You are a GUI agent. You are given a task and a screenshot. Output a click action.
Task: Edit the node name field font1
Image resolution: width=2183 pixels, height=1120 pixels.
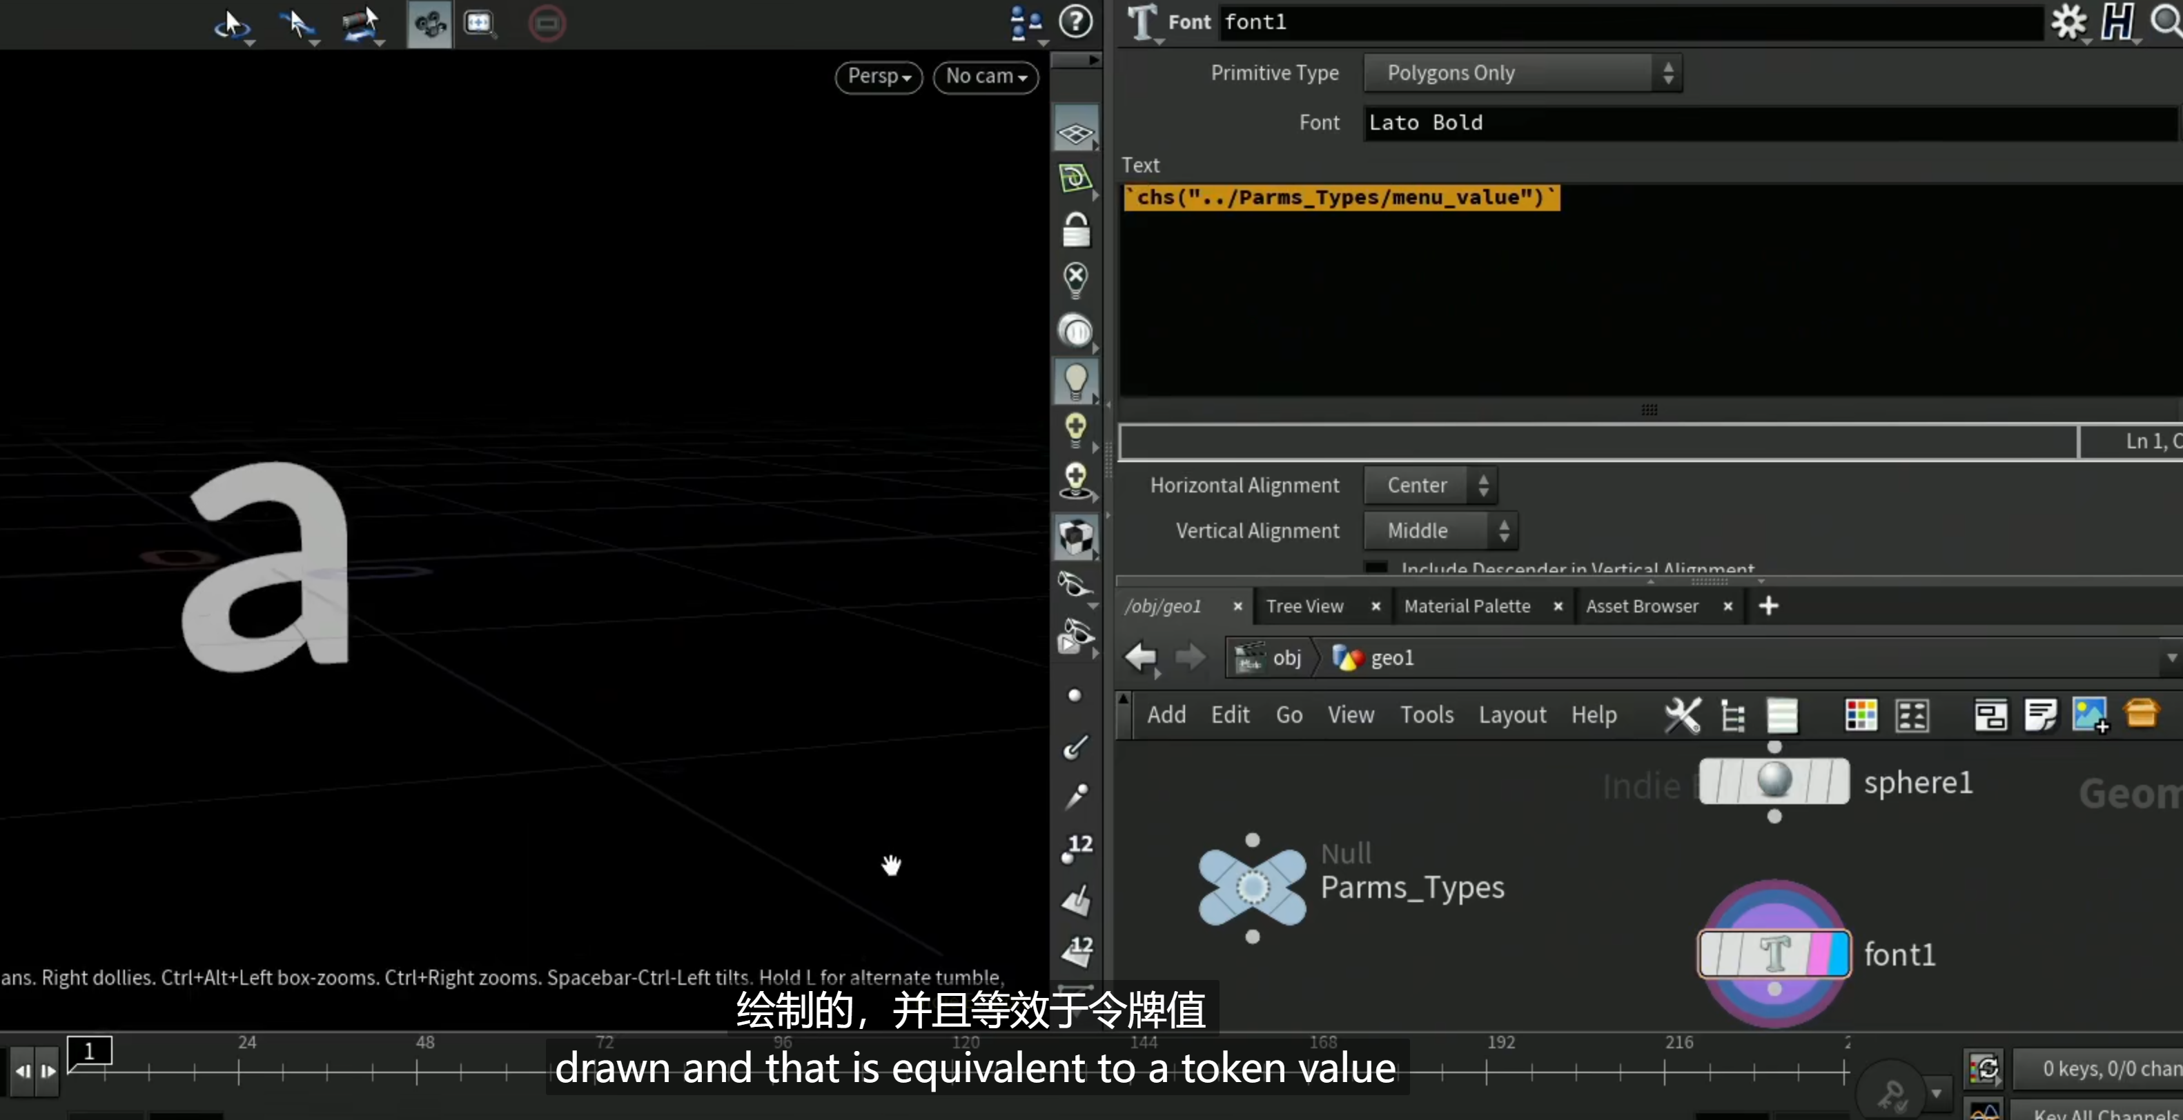coord(1632,22)
